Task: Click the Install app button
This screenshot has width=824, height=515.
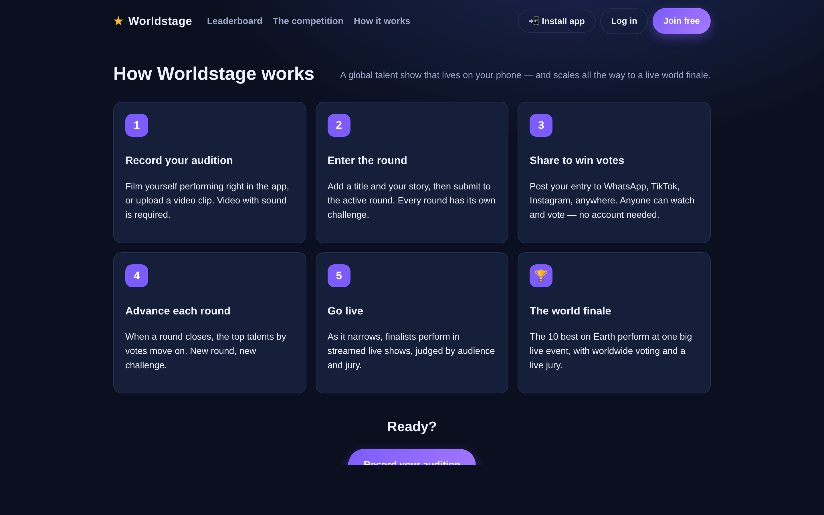Action: pos(557,21)
